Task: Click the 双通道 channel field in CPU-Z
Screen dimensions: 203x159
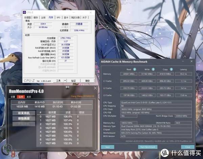Action: point(79,24)
